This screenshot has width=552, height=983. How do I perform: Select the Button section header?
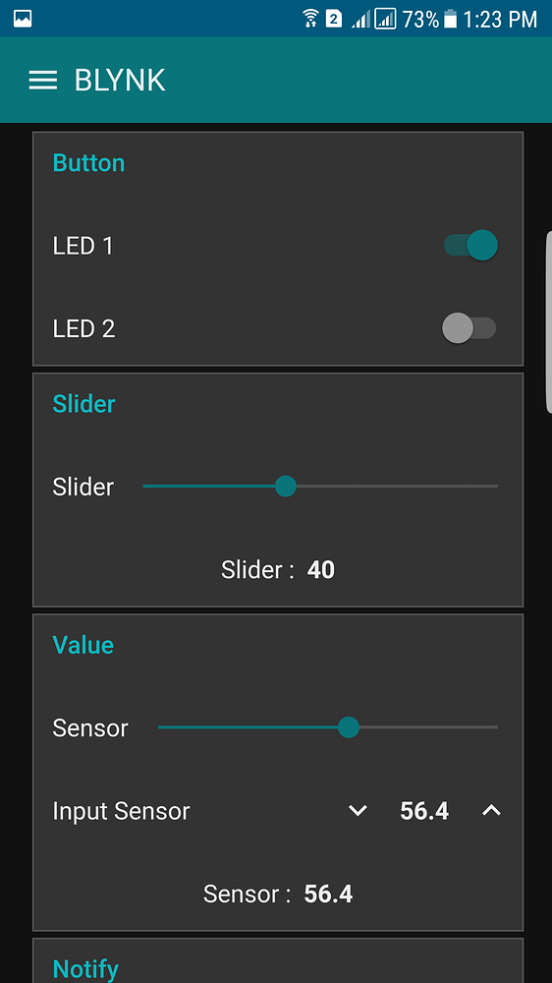point(89,163)
